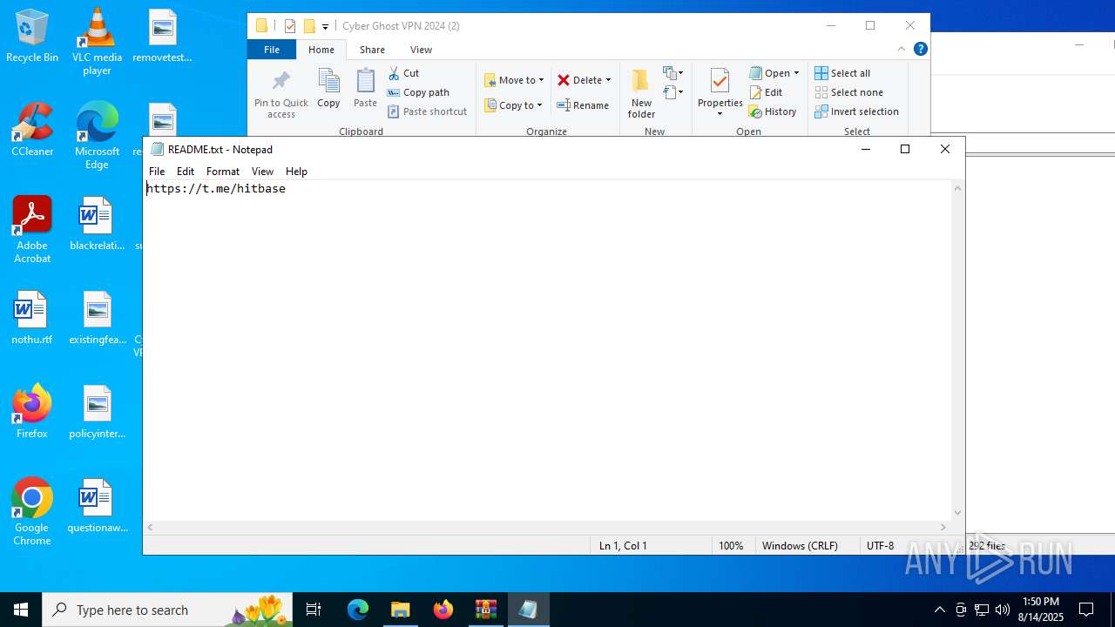Click the Ln 1, Col 1 status text

[623, 545]
